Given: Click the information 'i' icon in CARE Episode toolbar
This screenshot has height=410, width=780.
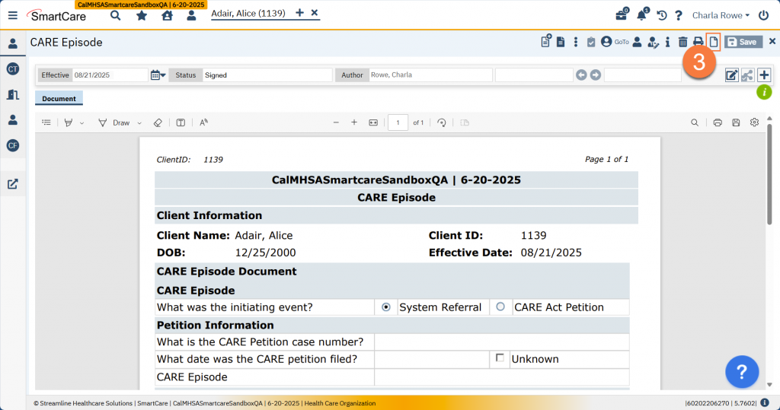Looking at the screenshot, I should (x=667, y=43).
